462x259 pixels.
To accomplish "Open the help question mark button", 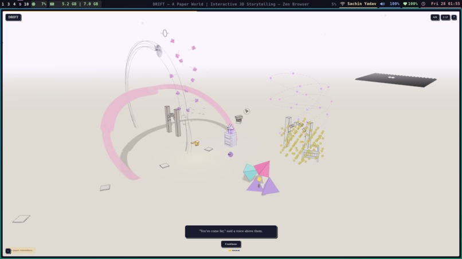I will coord(454,17).
